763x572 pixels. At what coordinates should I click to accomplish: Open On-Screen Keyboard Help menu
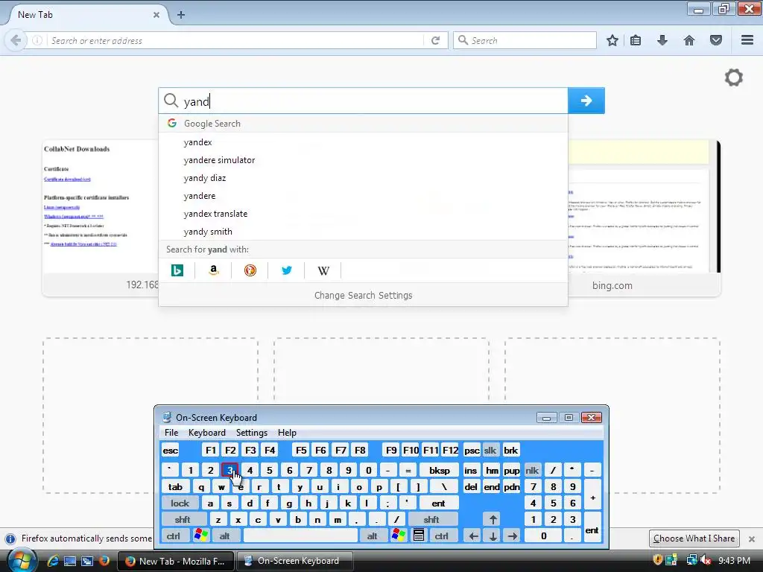click(x=287, y=433)
